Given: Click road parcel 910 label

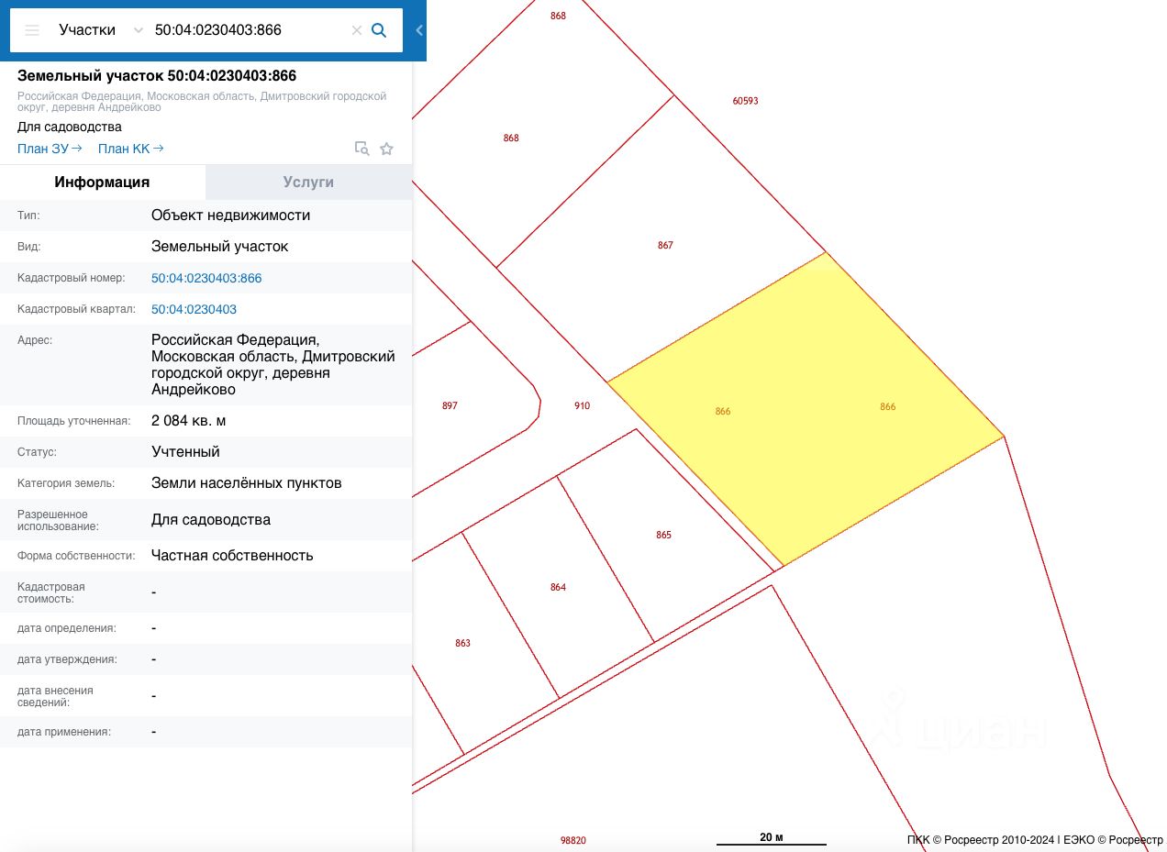Looking at the screenshot, I should point(582,405).
